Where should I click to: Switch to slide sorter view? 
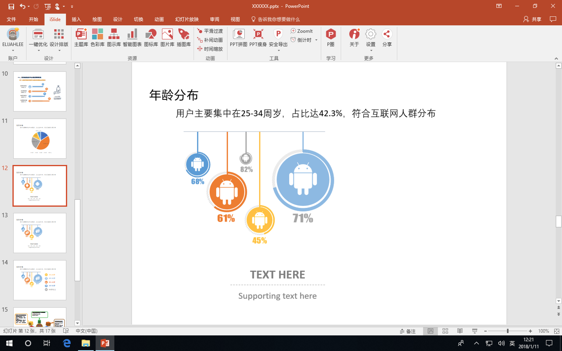tap(445, 331)
